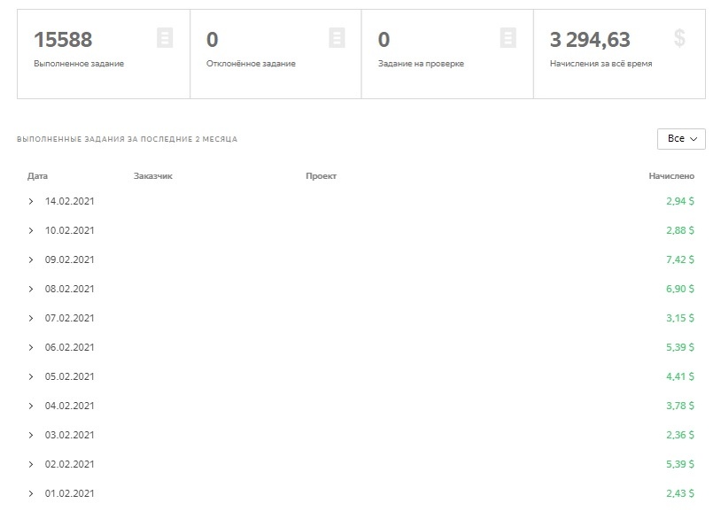
Task: Expand the 03.02.2021 row chevron
Action: tap(31, 435)
